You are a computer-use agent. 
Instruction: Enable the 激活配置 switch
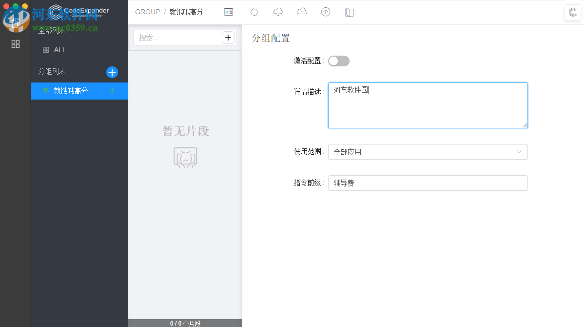click(x=338, y=61)
